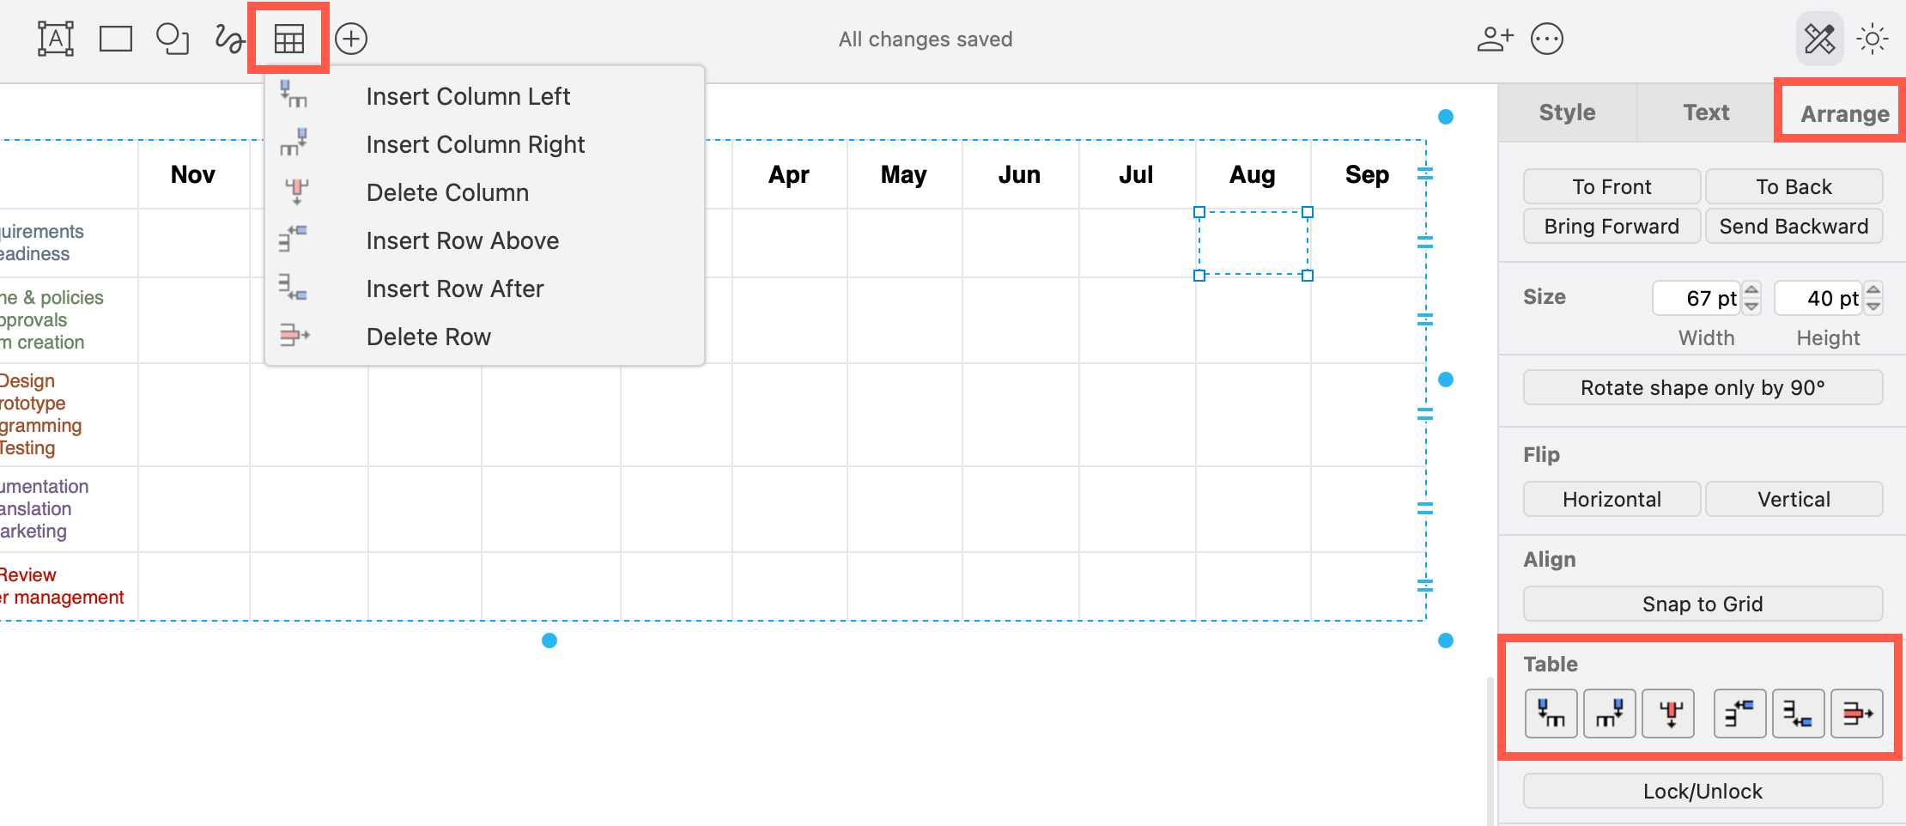
Task: Switch to the Style tab
Action: tap(1566, 112)
